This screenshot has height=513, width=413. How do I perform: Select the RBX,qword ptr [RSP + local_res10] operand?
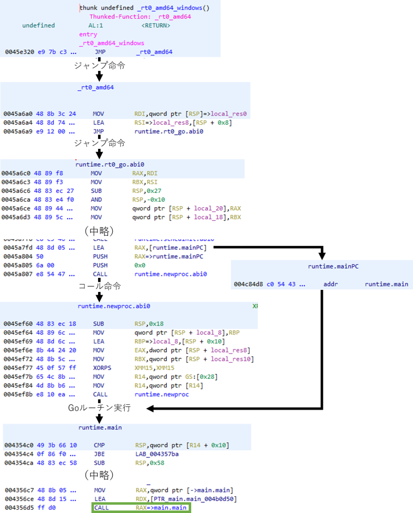[194, 359]
